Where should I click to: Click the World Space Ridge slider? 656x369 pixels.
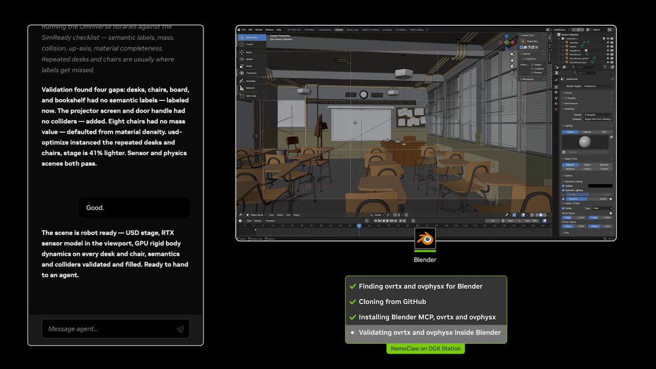tap(574, 218)
